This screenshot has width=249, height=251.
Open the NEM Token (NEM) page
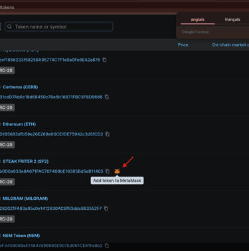point(21,236)
